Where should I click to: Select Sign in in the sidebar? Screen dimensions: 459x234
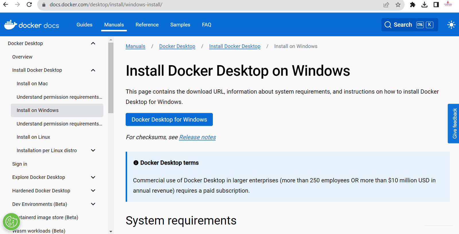point(20,164)
